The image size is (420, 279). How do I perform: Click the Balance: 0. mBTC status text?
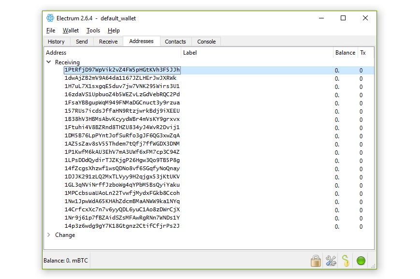coord(66,261)
